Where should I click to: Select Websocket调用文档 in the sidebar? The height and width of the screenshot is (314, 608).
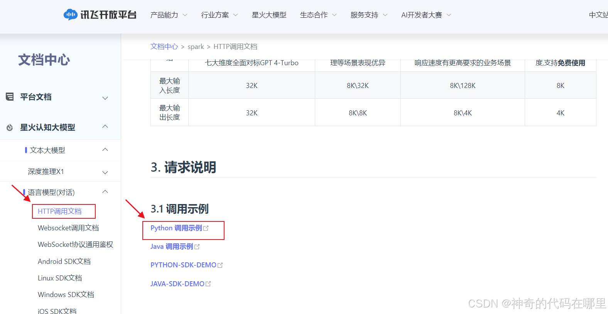point(68,228)
